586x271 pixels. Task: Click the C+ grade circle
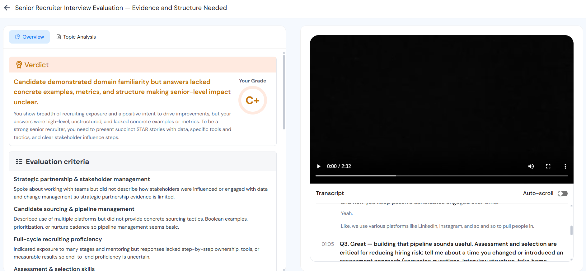pos(252,100)
